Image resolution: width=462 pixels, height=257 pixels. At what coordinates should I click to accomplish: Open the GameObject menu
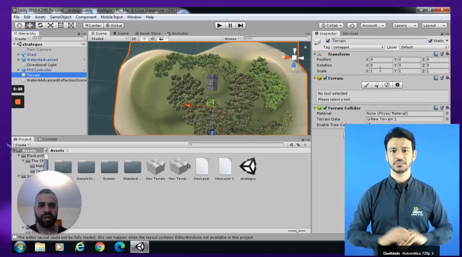(x=60, y=17)
